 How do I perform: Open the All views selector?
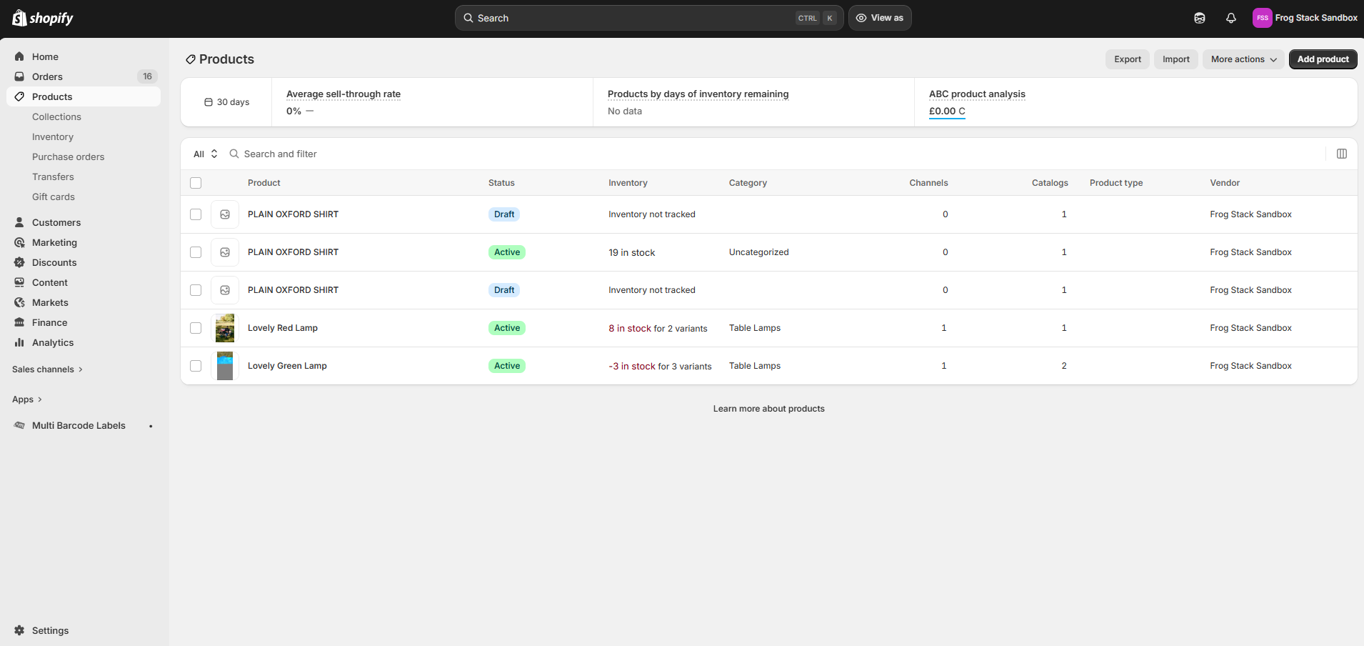point(206,154)
